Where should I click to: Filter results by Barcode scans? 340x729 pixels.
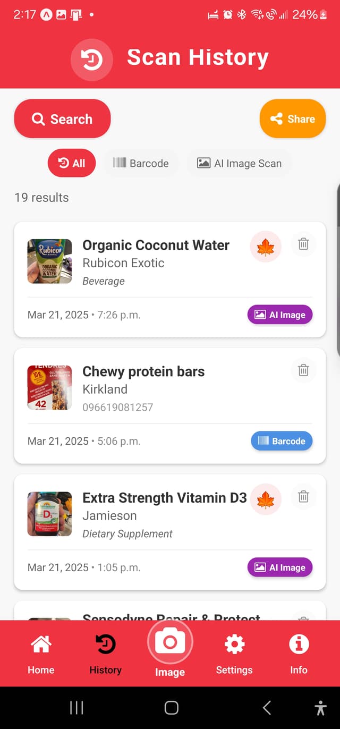141,163
